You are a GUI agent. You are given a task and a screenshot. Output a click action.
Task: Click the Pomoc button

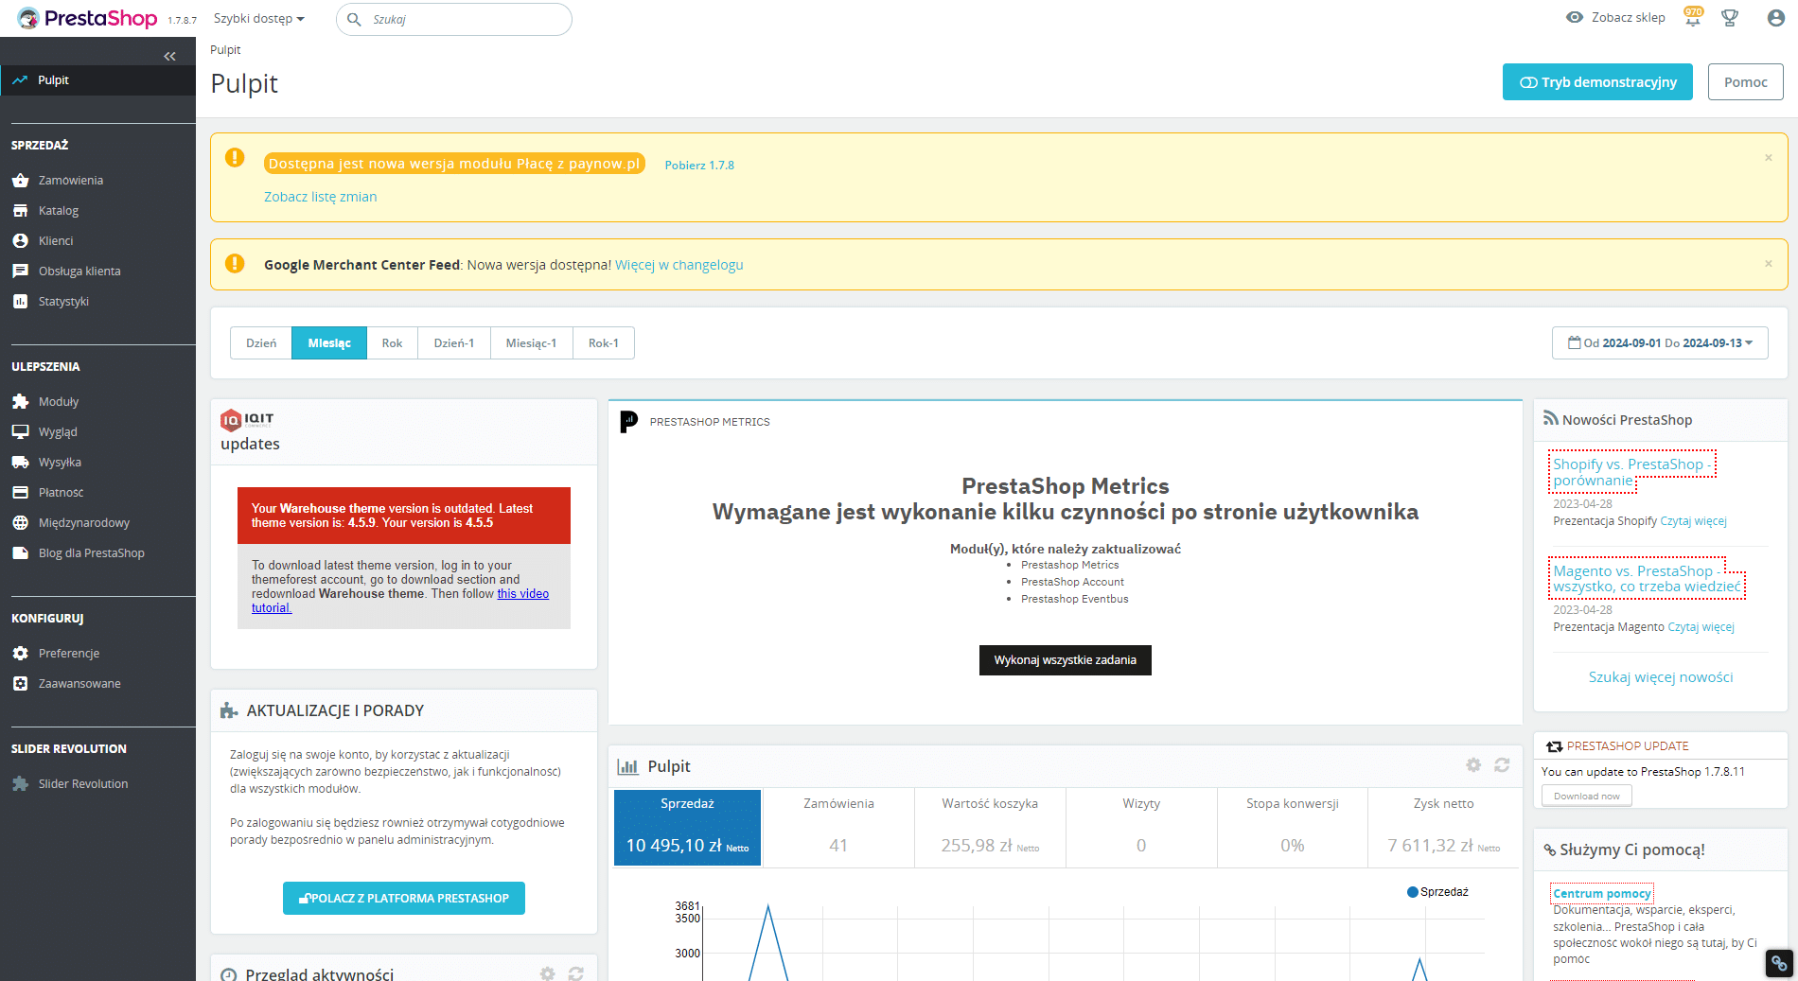click(1746, 82)
